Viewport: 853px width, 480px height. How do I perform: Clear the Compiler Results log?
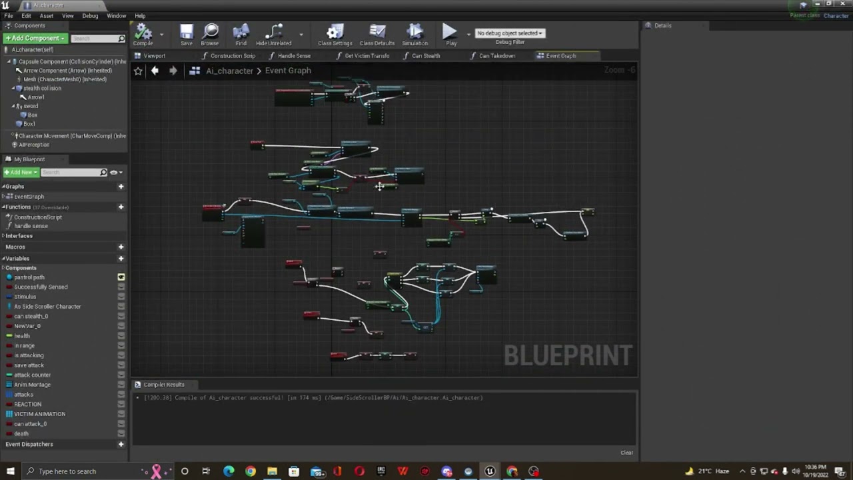pos(627,453)
